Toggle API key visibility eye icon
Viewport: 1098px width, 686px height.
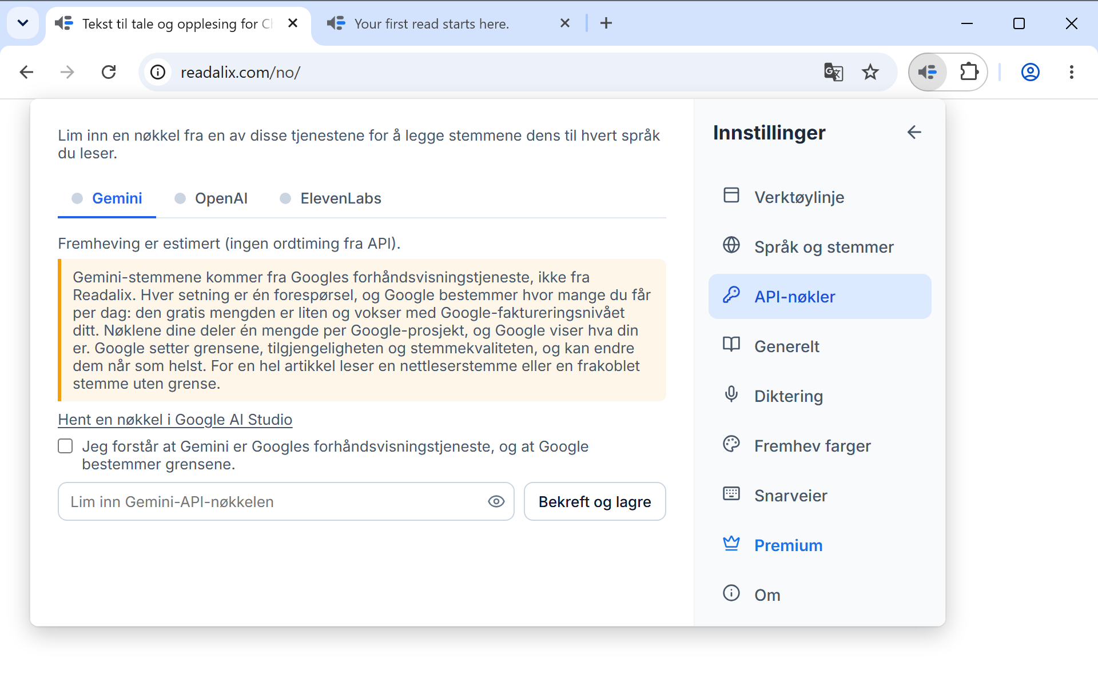(496, 501)
